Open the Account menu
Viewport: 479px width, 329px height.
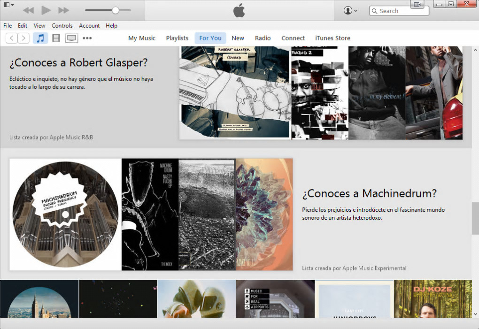(89, 26)
